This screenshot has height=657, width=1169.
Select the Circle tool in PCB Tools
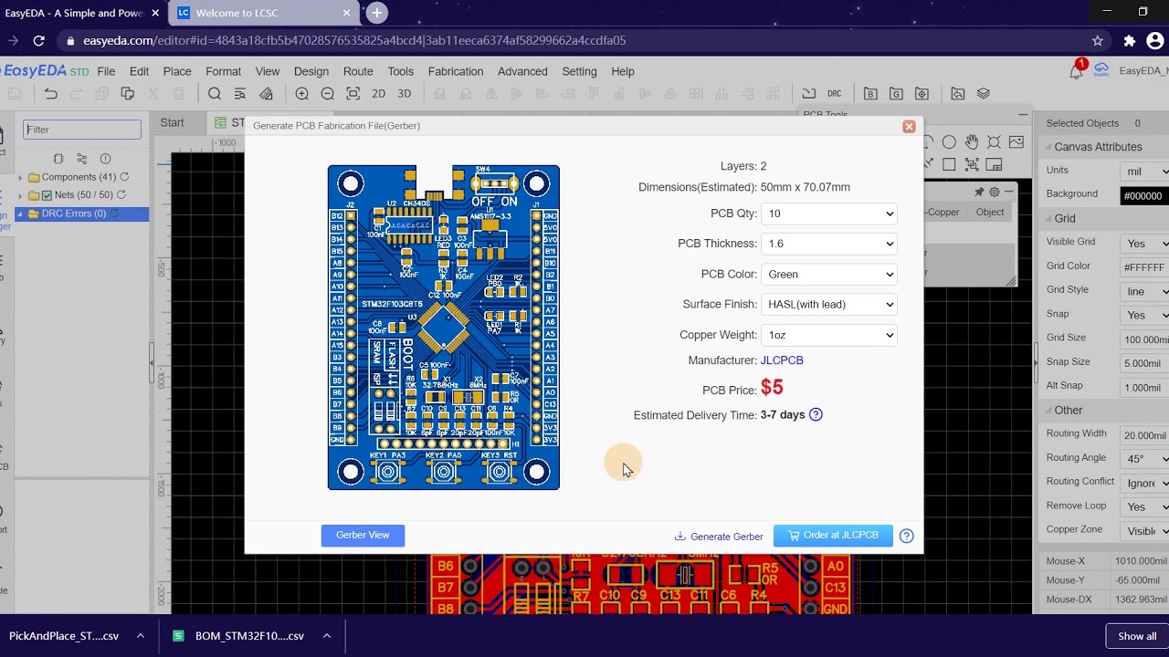coord(950,142)
